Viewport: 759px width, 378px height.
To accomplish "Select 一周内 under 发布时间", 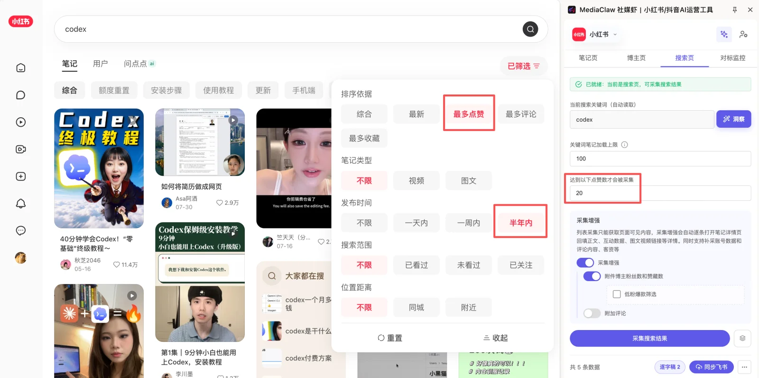I will 469,223.
